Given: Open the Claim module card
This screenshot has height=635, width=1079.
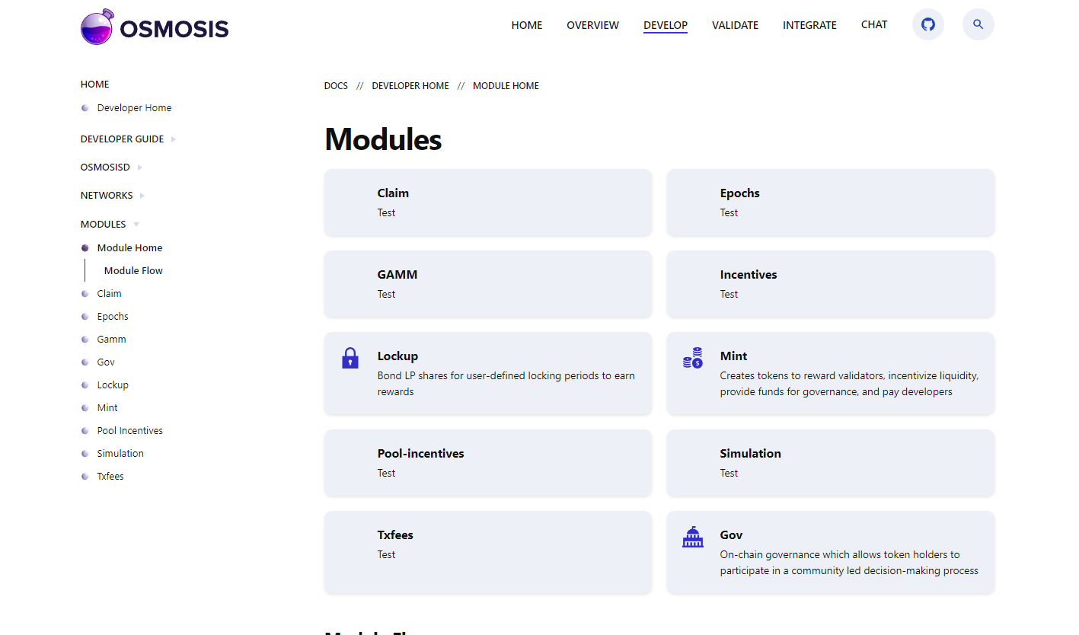Looking at the screenshot, I should pos(487,203).
